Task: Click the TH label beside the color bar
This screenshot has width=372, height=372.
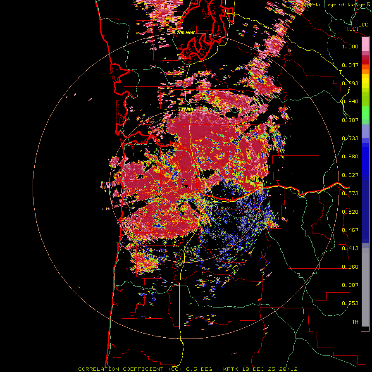Action: click(x=355, y=322)
